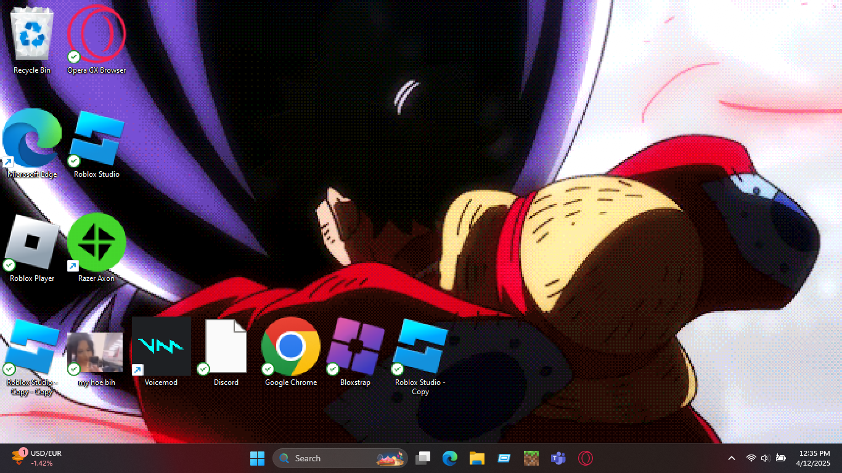This screenshot has height=473, width=842.
Task: Select the Opera GX Browser desktop icon
Action: tap(97, 41)
